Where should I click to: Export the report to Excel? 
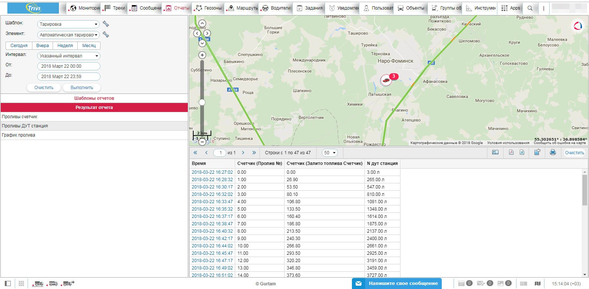click(x=522, y=152)
